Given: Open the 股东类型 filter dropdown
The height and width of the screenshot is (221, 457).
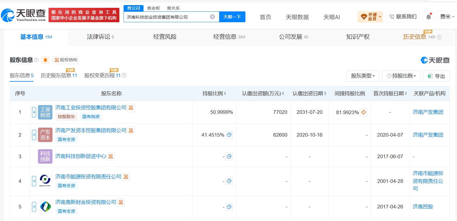Looking at the screenshot, I should [363, 76].
